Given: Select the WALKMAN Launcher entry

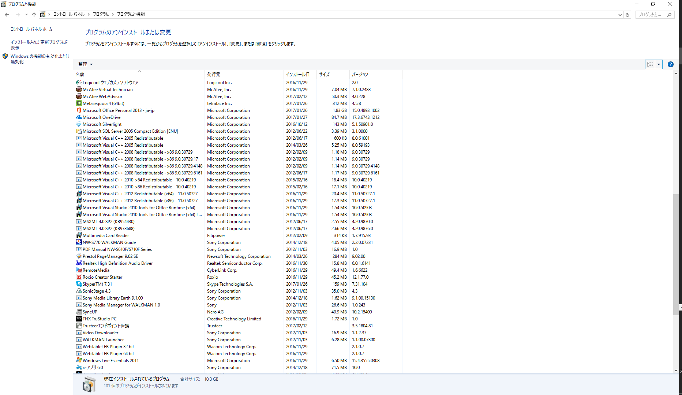Looking at the screenshot, I should (239, 340).
